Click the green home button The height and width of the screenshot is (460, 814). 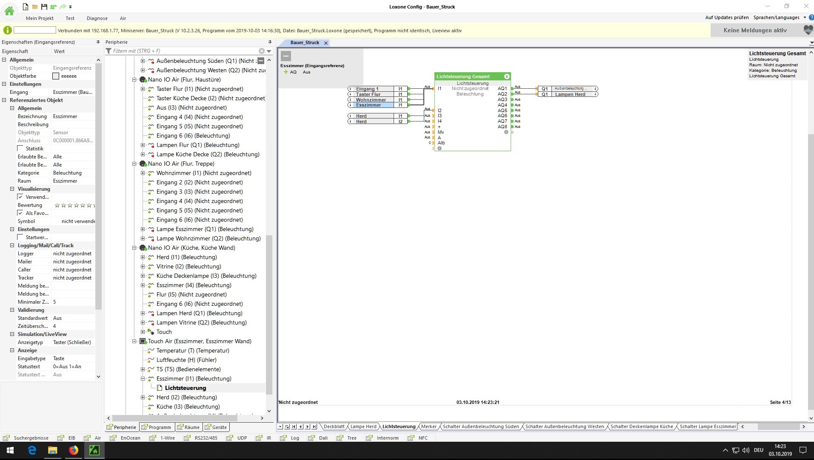coord(9,11)
